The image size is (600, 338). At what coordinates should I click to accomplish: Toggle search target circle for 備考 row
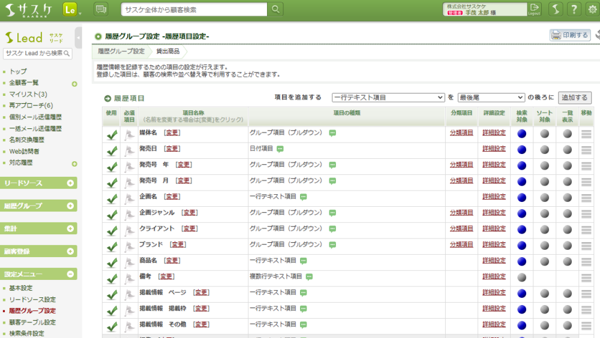pos(521,277)
